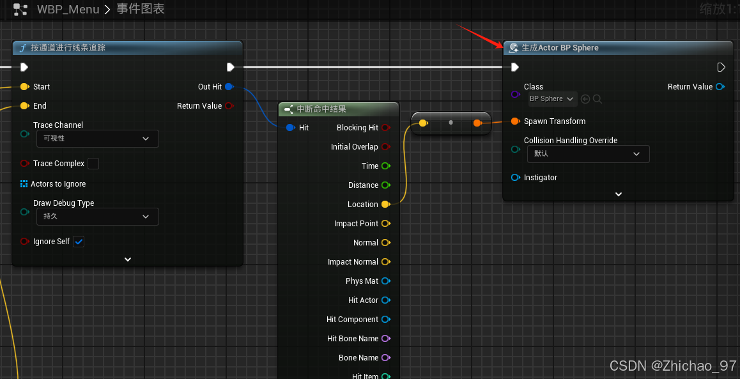740x379 pixels.
Task: Click the Time output pin
Action: click(385, 166)
